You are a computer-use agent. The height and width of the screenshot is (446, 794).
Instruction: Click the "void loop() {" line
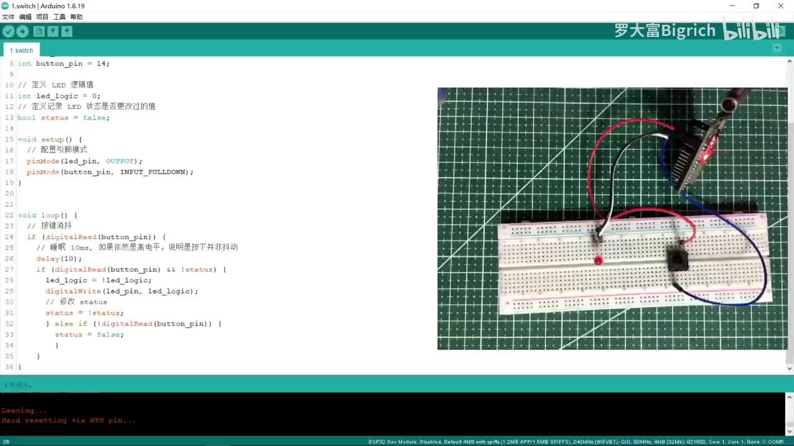[48, 215]
